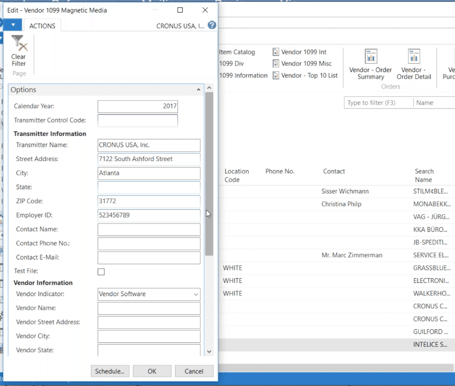455x386 pixels.
Task: Click the Transmitter Name field
Action: pyautogui.click(x=149, y=145)
